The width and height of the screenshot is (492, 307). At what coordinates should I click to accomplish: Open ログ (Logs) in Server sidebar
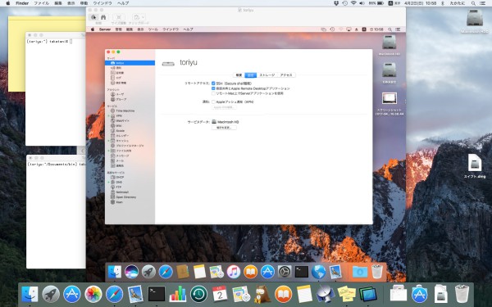(x=130, y=78)
